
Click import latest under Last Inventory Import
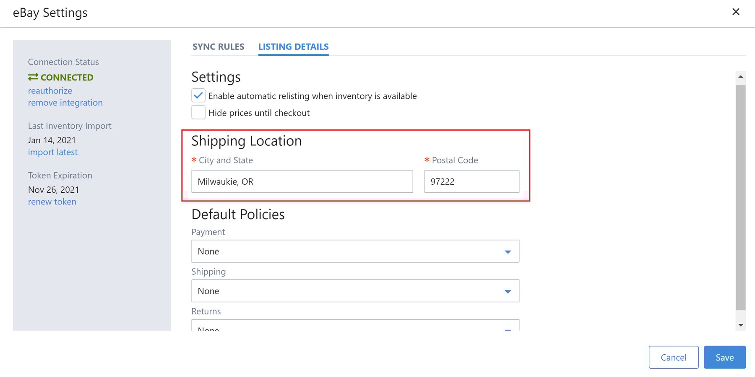coord(53,152)
